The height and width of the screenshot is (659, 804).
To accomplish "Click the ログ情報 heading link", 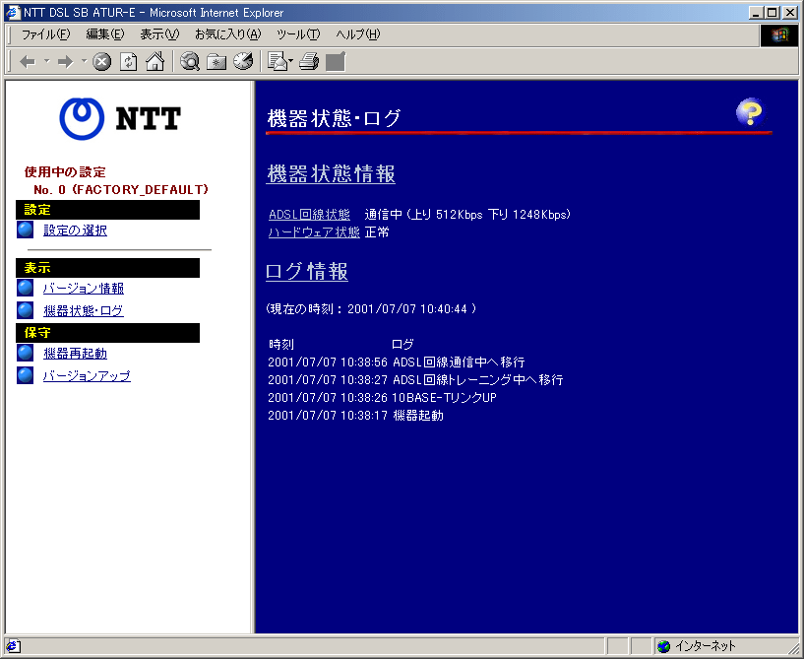I will click(x=307, y=271).
